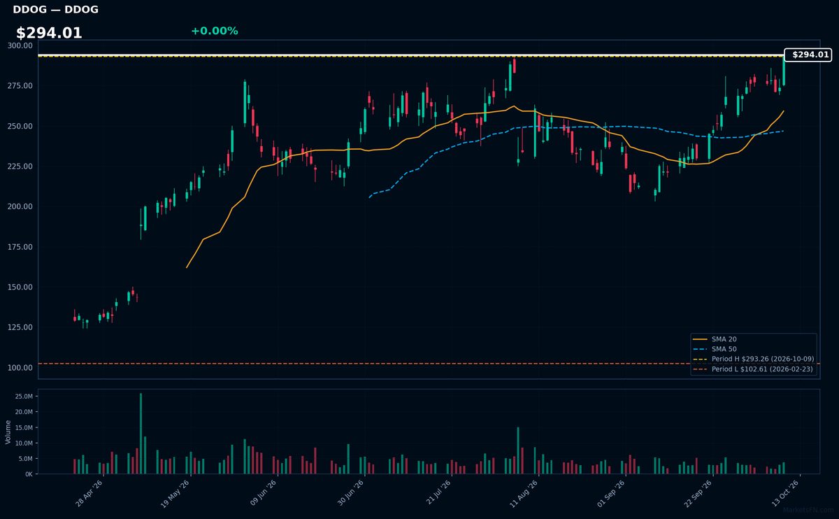Click the SMA 20 legend entry
Viewport: 839px width, 519px height.
715,339
